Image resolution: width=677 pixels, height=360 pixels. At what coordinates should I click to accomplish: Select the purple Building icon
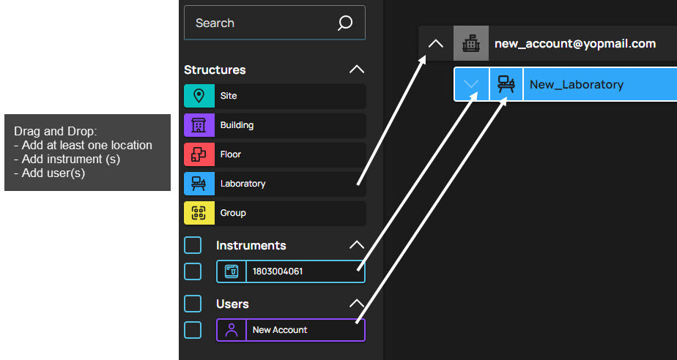pos(199,125)
